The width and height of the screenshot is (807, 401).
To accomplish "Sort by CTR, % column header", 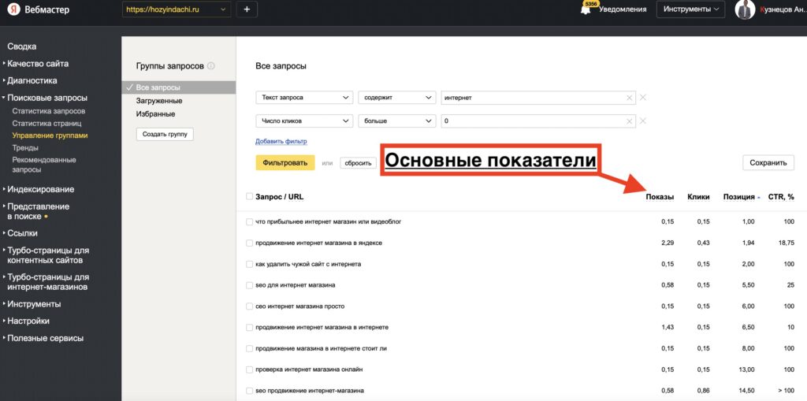I will pyautogui.click(x=781, y=197).
